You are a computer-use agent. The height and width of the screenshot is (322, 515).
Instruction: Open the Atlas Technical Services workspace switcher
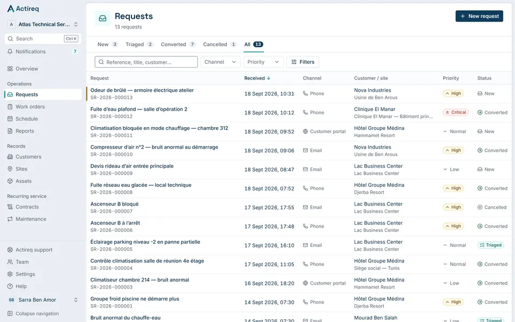[x=43, y=24]
